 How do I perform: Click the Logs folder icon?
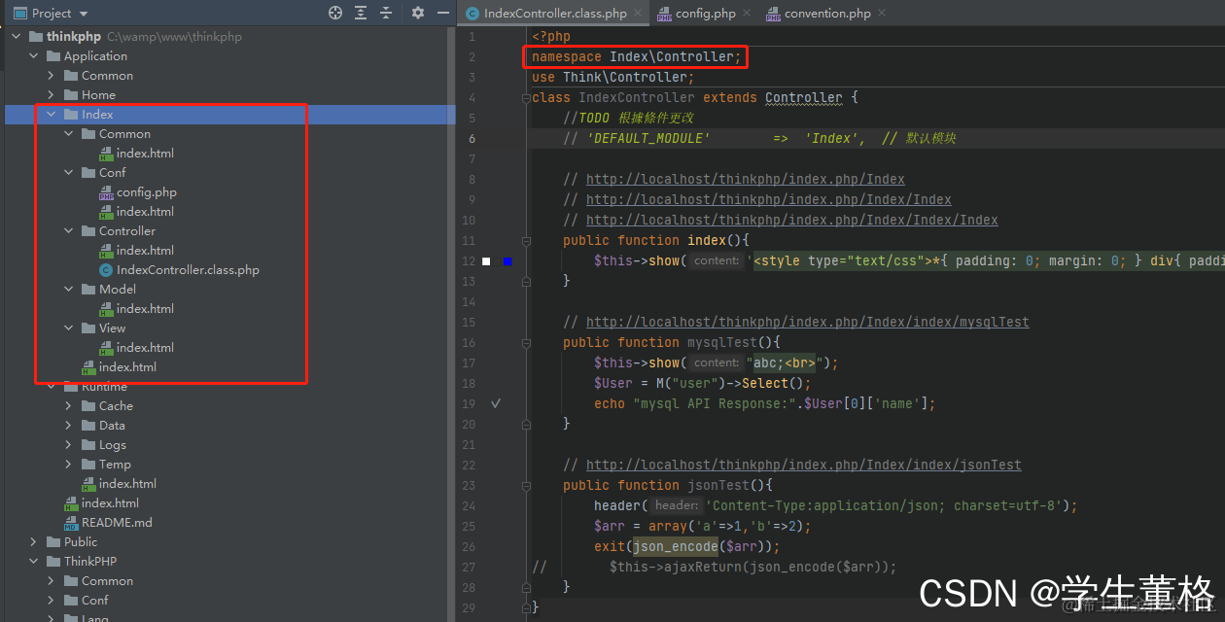[88, 445]
